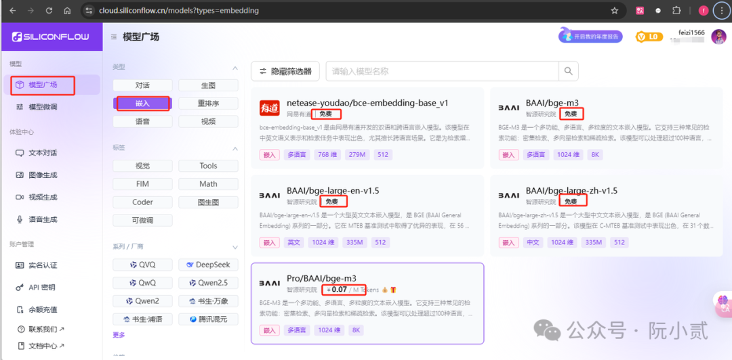Image resolution: width=732 pixels, height=360 pixels.
Task: Filter by QwQ series
Action: pyautogui.click(x=142, y=283)
